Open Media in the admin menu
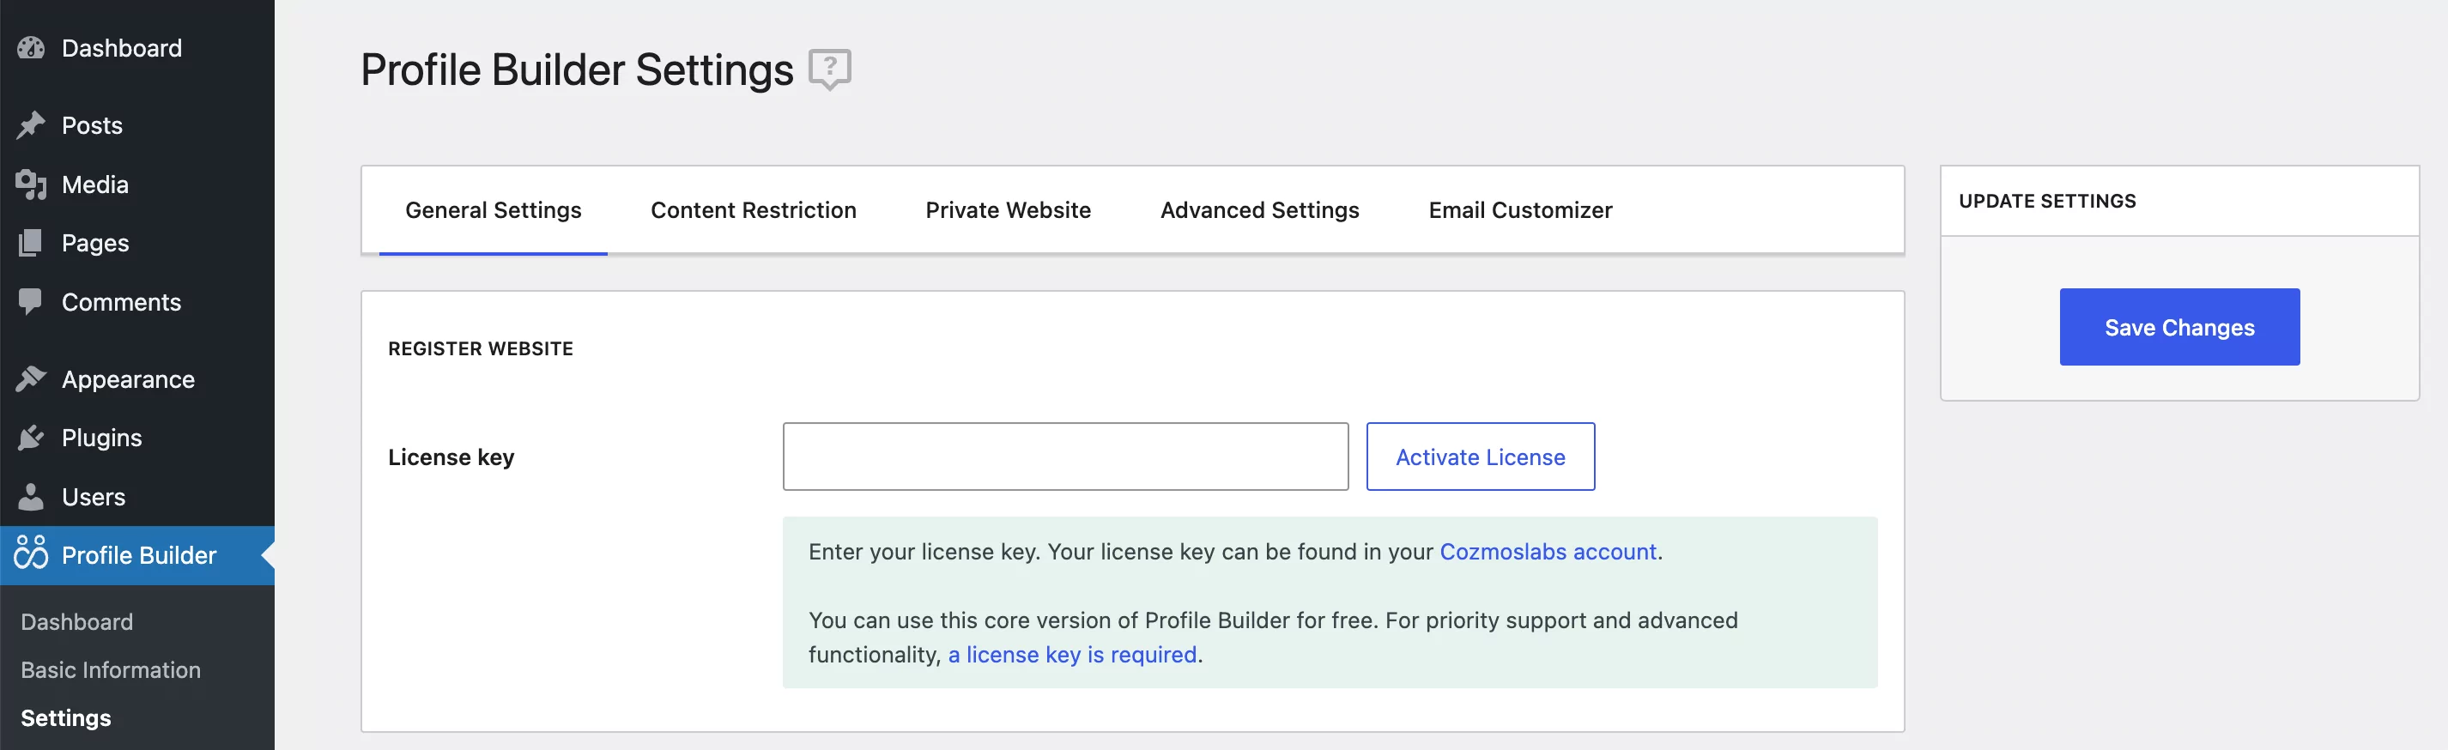2448x750 pixels. tap(95, 184)
